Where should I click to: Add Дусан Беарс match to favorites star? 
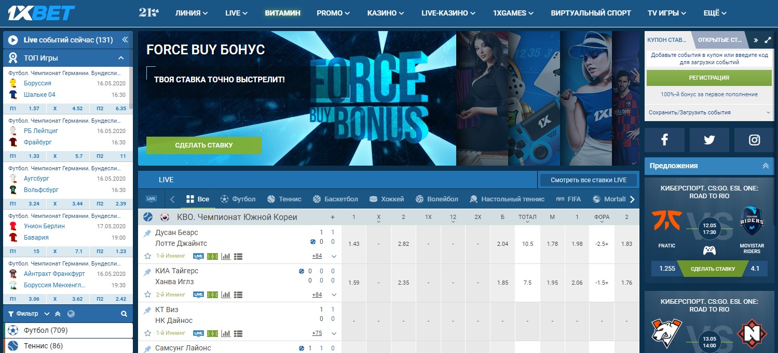(x=147, y=256)
